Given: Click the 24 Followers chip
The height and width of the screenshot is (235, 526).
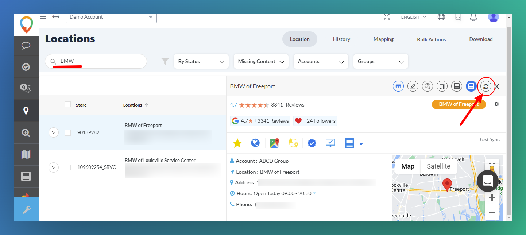Looking at the screenshot, I should (x=315, y=121).
